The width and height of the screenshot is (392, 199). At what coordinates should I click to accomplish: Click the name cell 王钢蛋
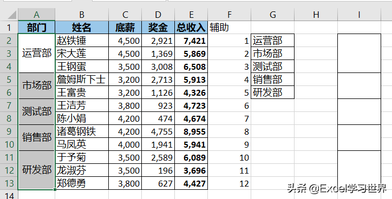coord(82,66)
